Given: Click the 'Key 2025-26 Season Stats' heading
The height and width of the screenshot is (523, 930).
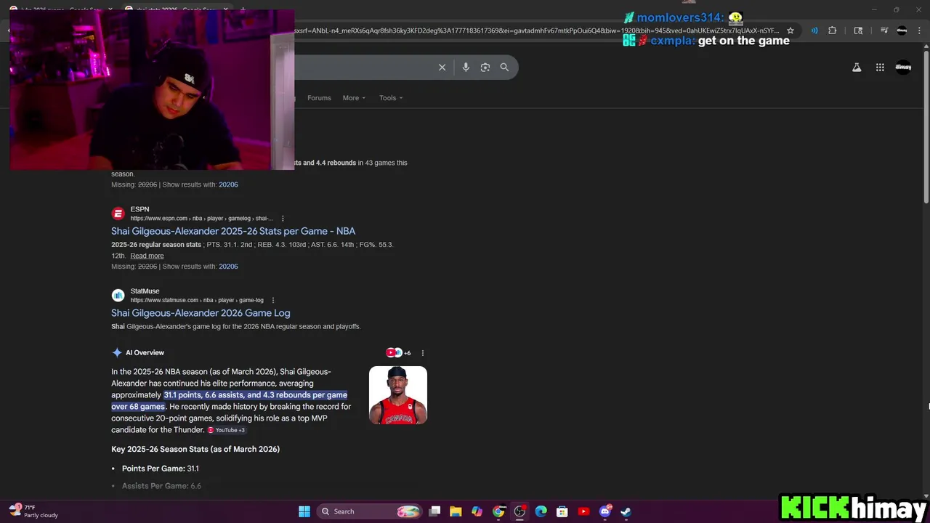Looking at the screenshot, I should pos(195,449).
